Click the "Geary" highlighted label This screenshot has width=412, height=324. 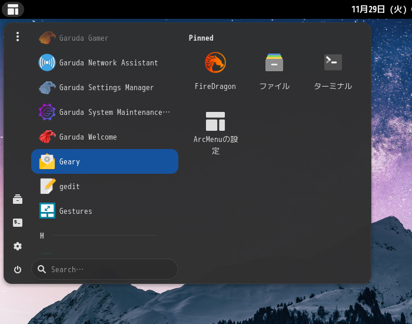(x=69, y=162)
